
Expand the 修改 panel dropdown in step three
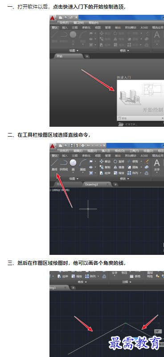tap(82, 282)
